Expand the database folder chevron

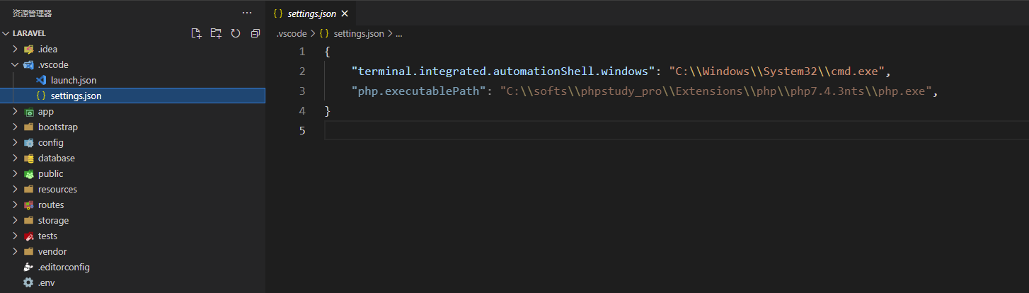16,158
